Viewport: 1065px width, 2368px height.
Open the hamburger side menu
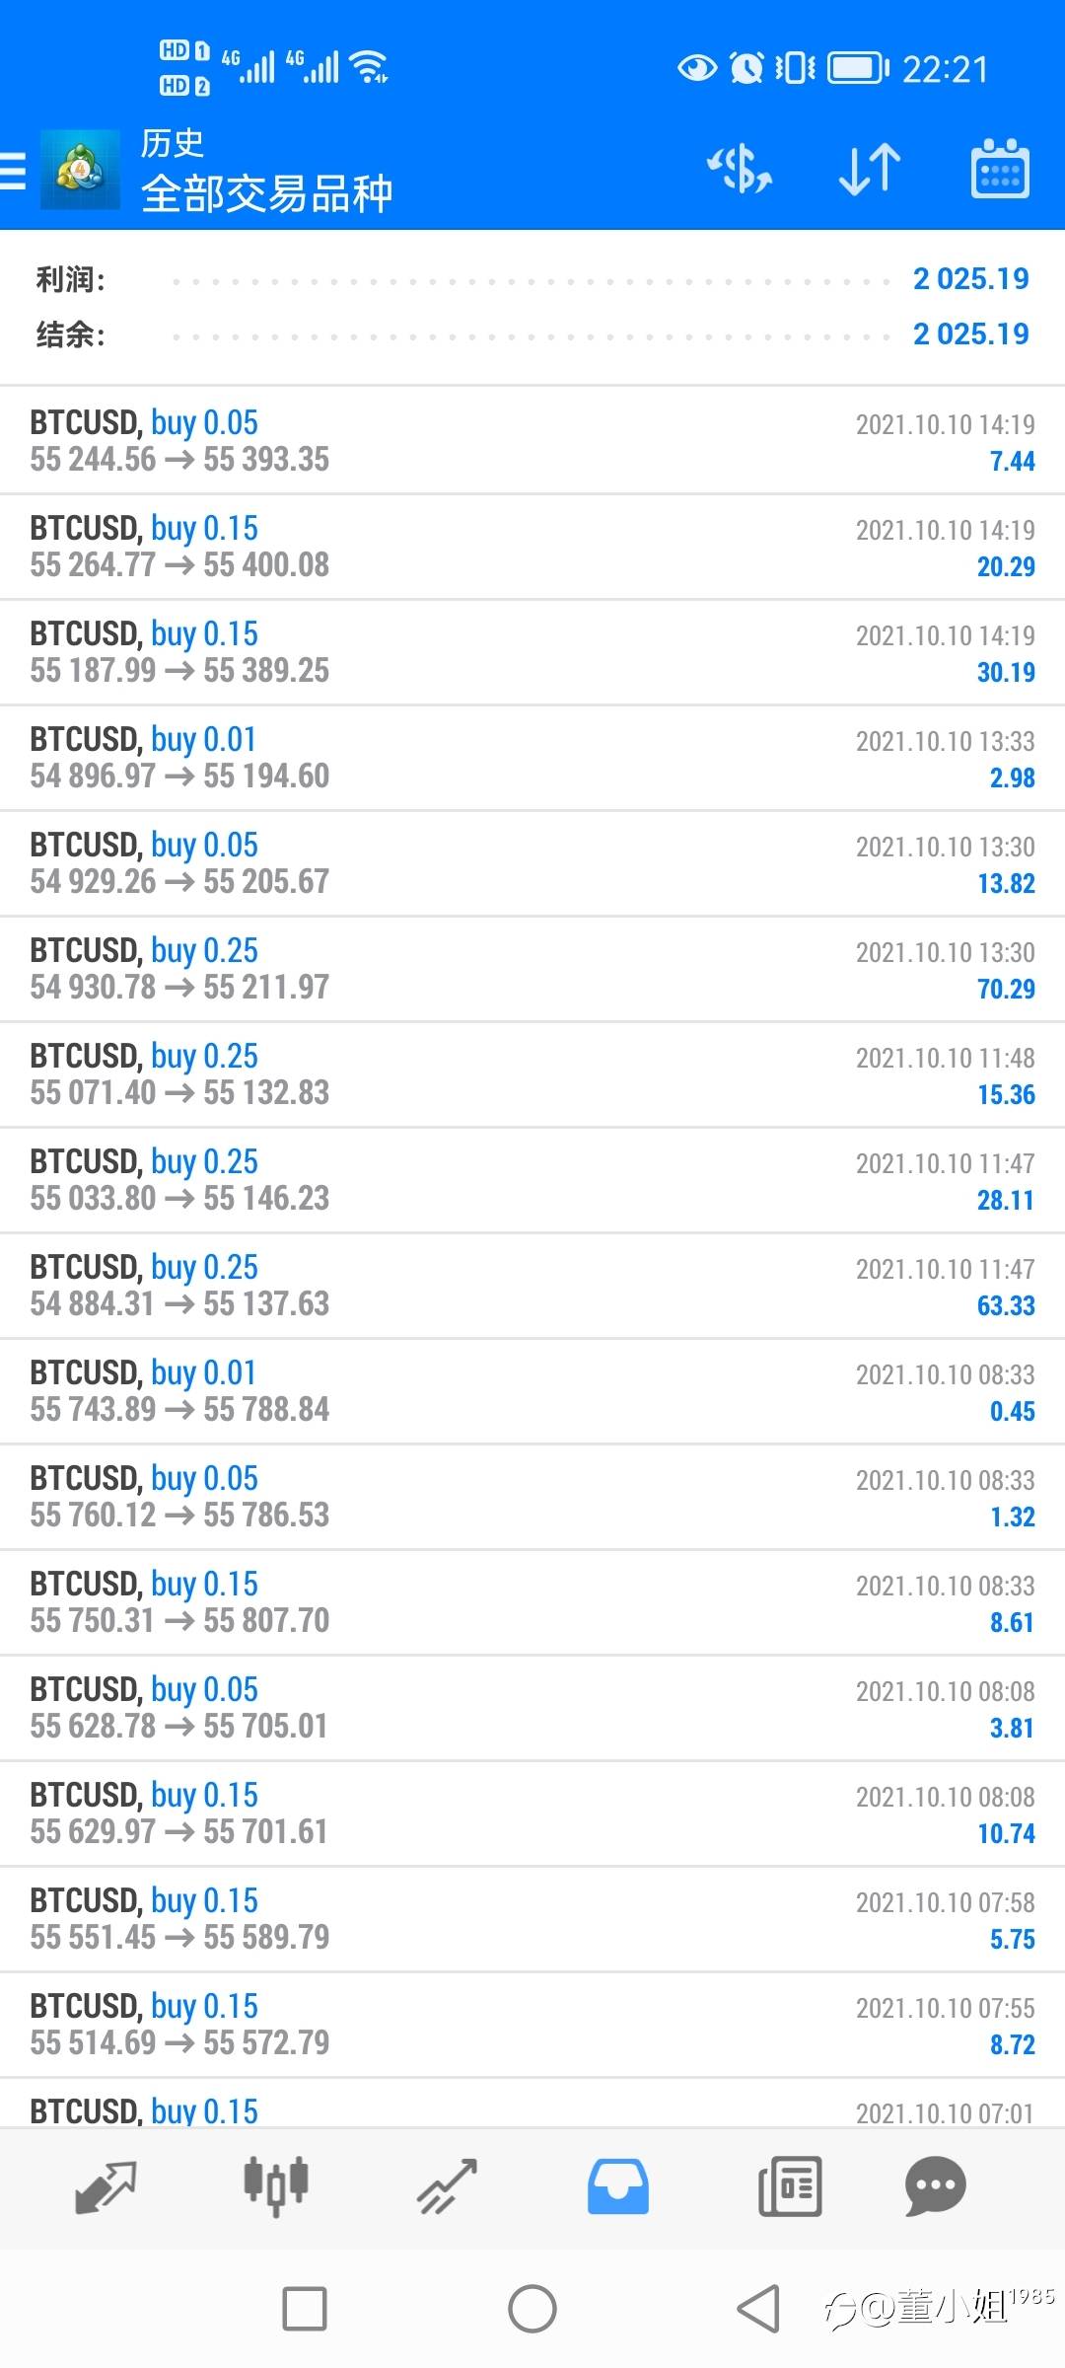pos(14,170)
